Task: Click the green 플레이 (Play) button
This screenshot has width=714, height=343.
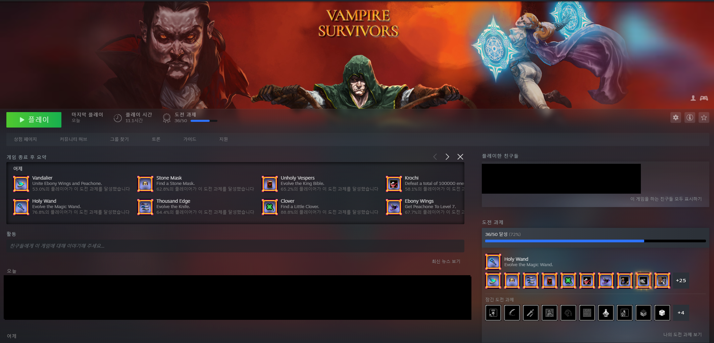Action: click(x=34, y=120)
